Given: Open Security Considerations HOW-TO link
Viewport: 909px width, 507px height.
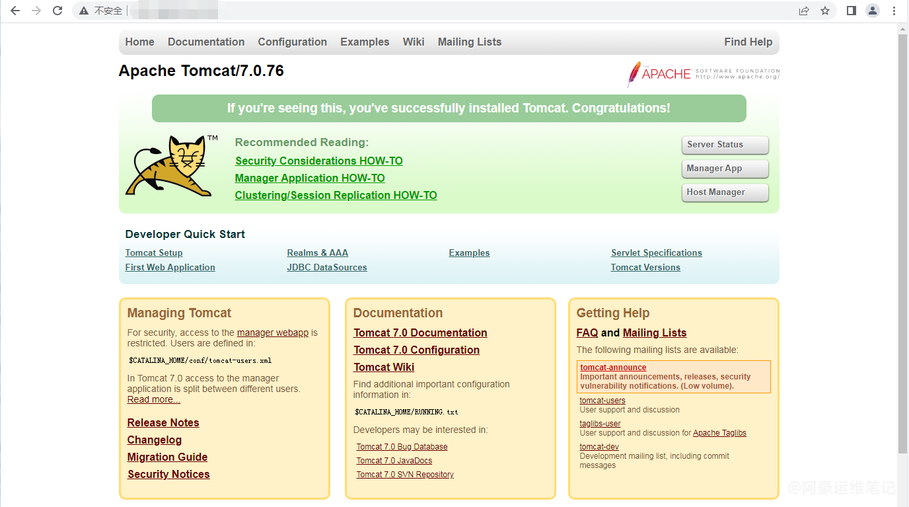Looking at the screenshot, I should [318, 161].
